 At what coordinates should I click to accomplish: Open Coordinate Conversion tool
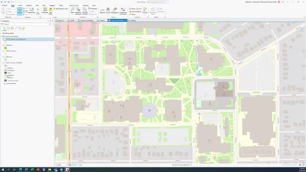click(x=123, y=11)
